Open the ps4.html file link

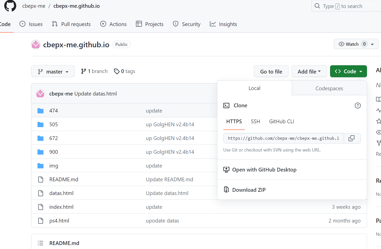[59, 221]
